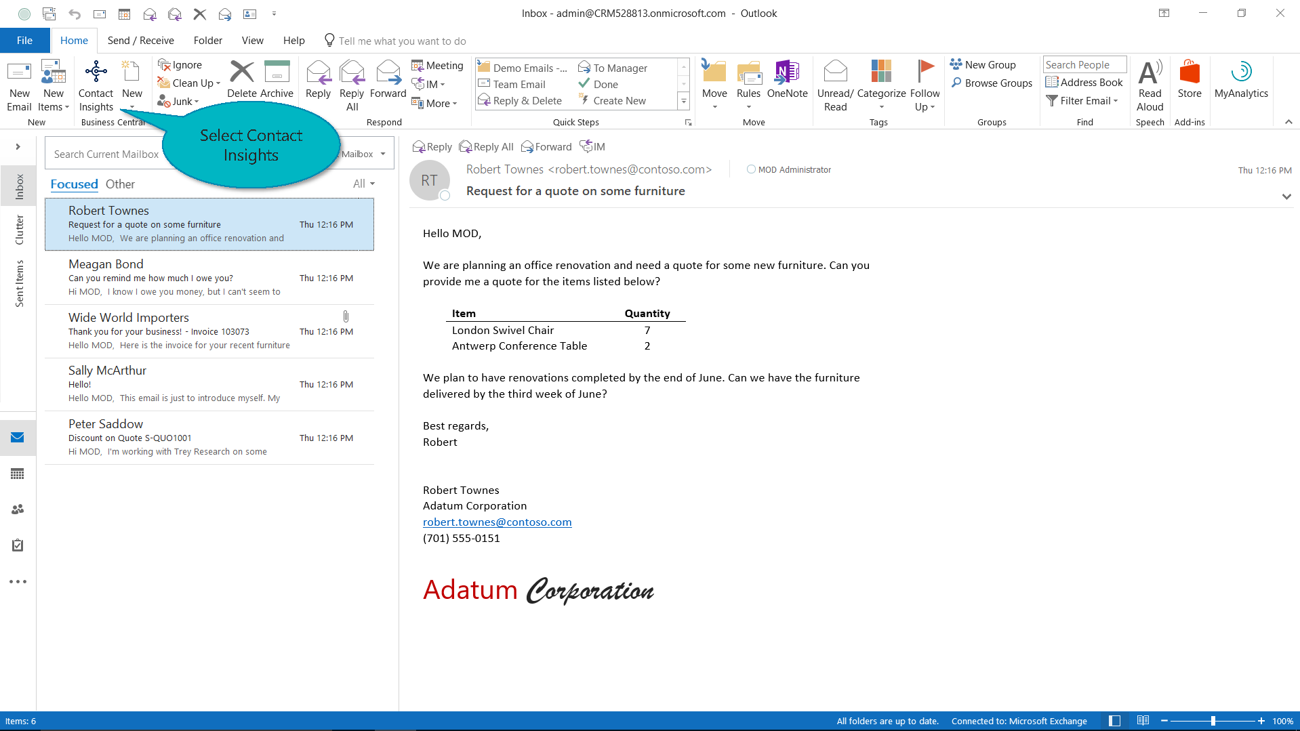The image size is (1300, 731).
Task: Expand the message header chevron
Action: (1286, 196)
